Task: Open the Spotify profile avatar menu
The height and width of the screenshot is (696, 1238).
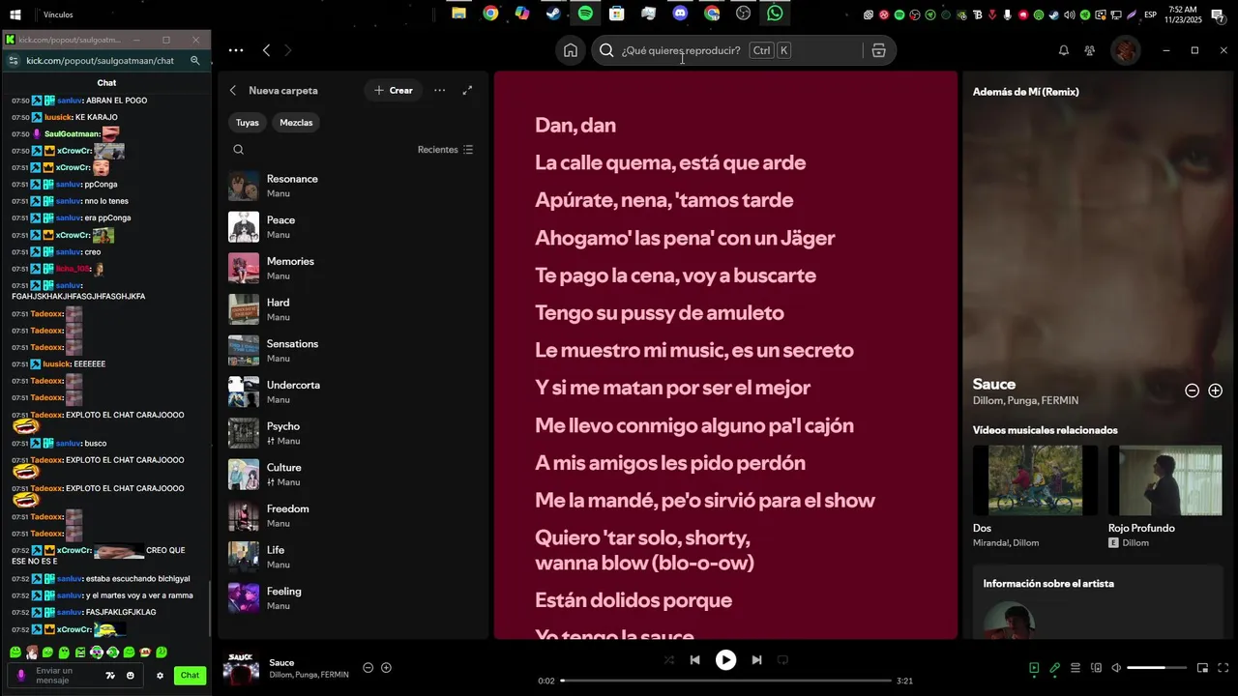Action: pyautogui.click(x=1126, y=50)
